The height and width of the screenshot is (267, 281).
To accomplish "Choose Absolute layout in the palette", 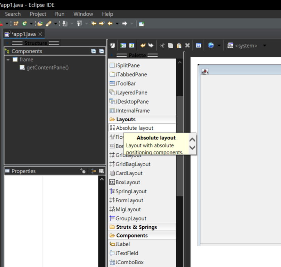I will coord(142,128).
